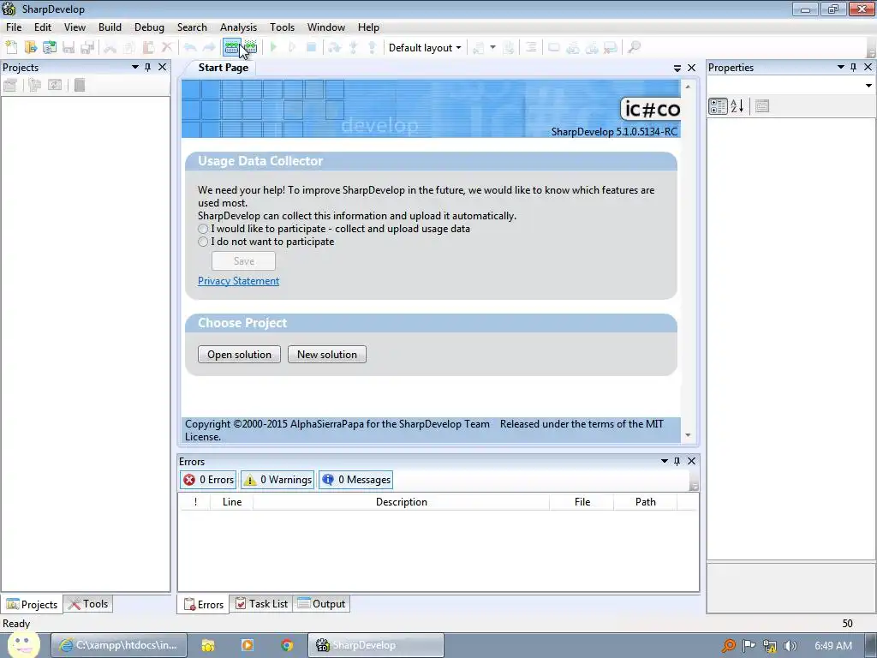Image resolution: width=877 pixels, height=658 pixels.
Task: Click the green Run play icon
Action: 273,48
